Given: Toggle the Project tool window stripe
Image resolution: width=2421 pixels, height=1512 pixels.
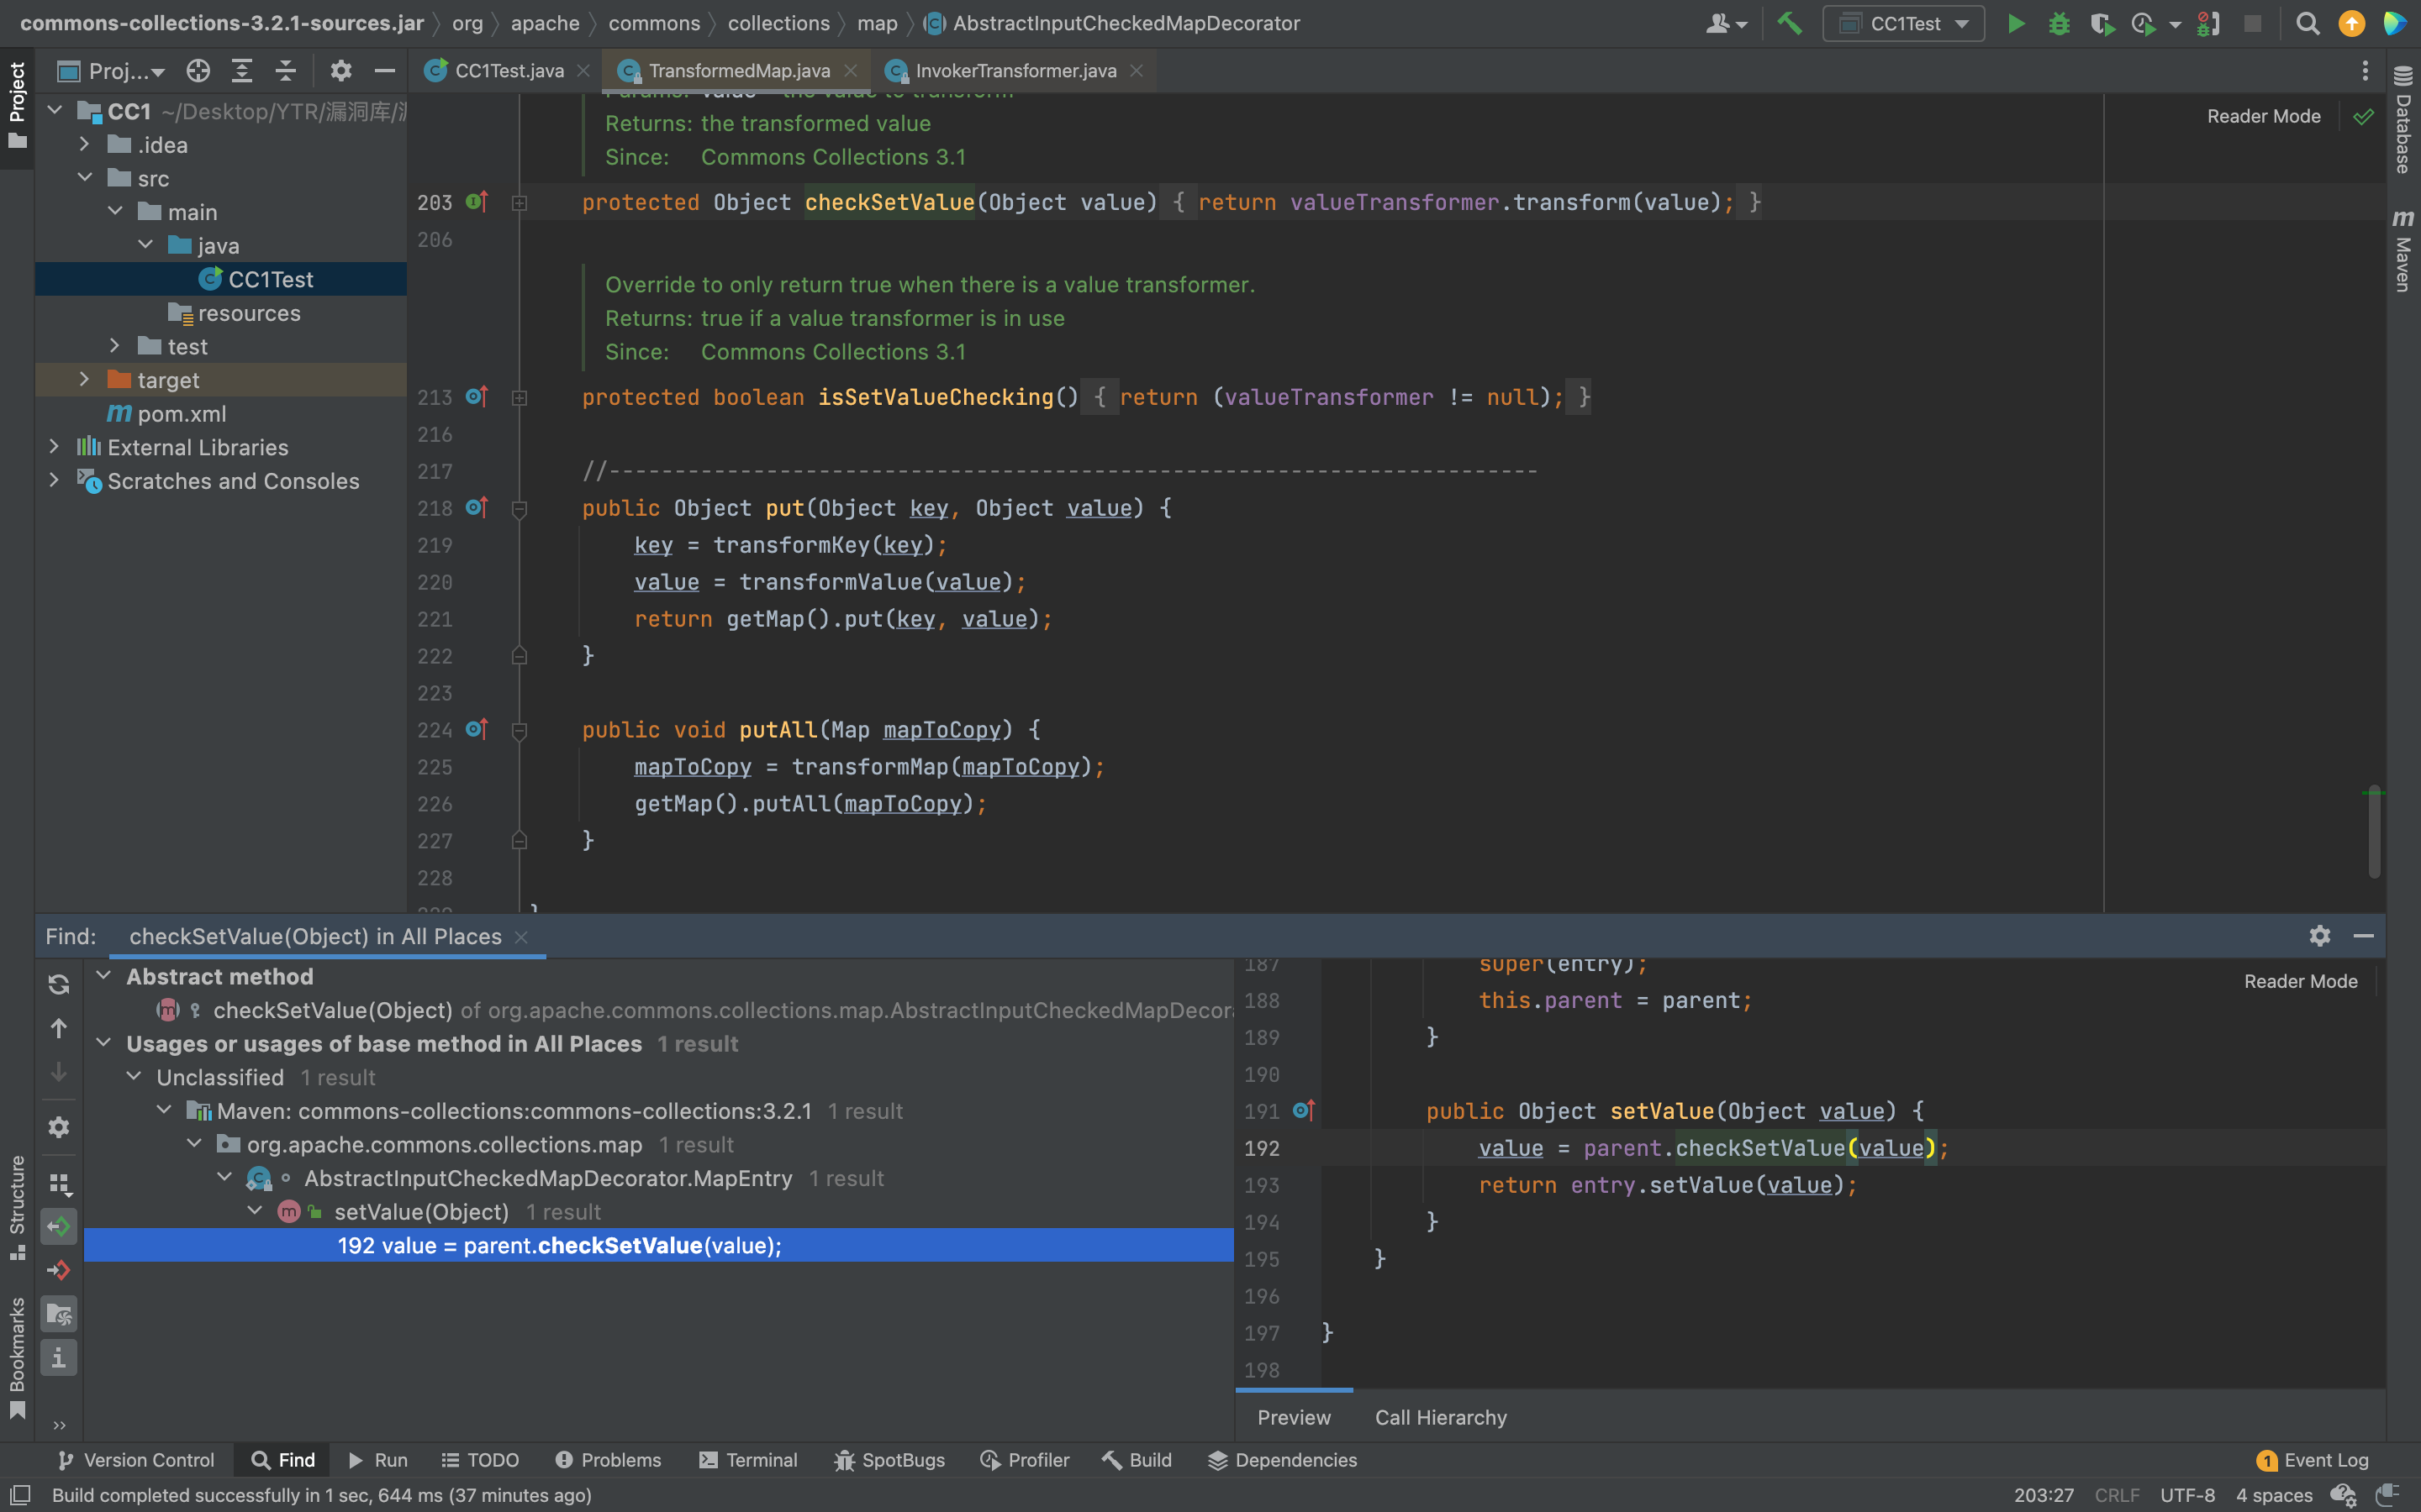Looking at the screenshot, I should click(x=17, y=105).
